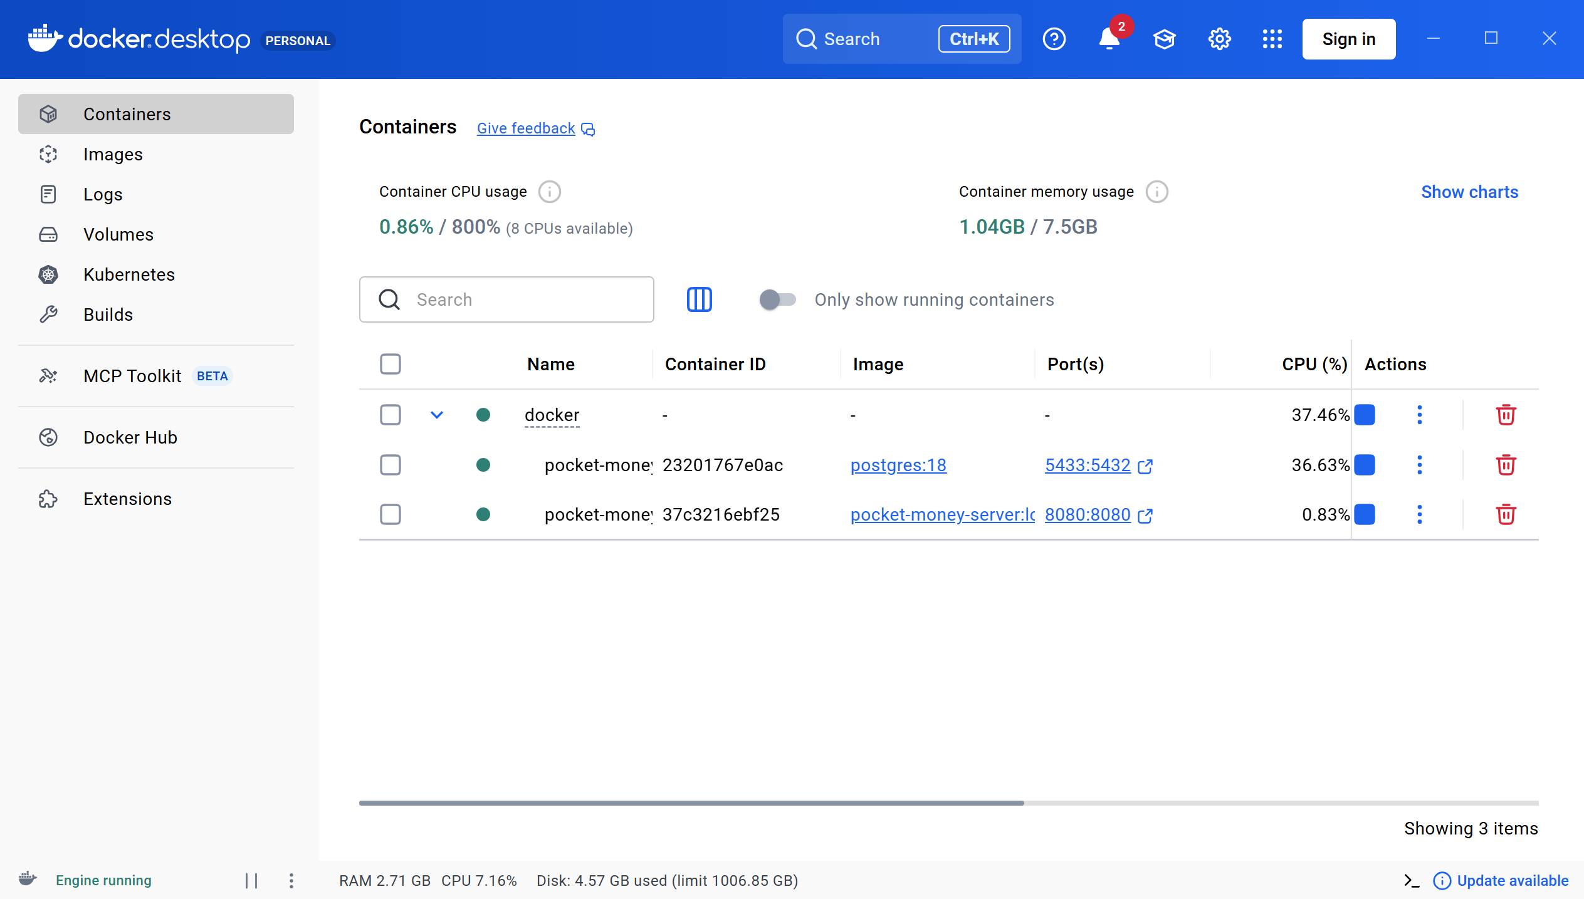Click the Docker whale icon in status bar
Viewport: 1584px width, 899px height.
(28, 878)
